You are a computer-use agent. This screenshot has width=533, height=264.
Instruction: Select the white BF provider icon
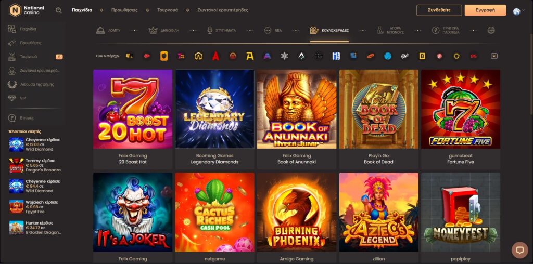(x=404, y=56)
